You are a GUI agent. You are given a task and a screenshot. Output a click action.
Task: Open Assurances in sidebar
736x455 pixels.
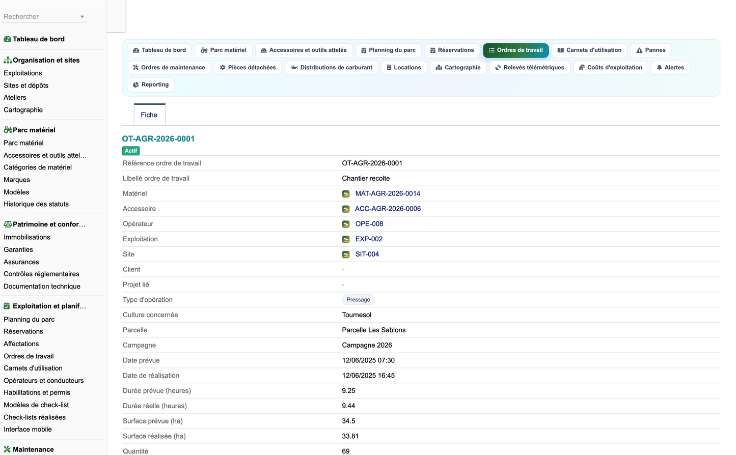pyautogui.click(x=21, y=262)
